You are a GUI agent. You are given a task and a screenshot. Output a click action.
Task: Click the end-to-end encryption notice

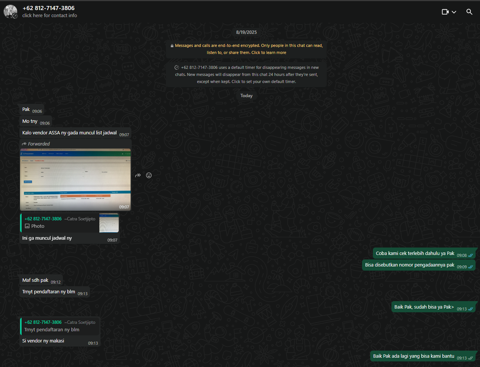point(246,49)
